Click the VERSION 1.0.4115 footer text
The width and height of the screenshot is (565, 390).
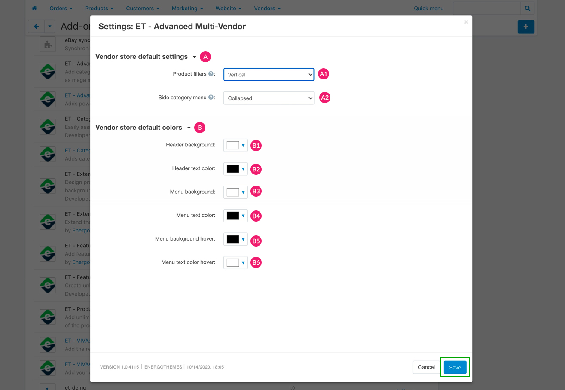[x=119, y=367]
